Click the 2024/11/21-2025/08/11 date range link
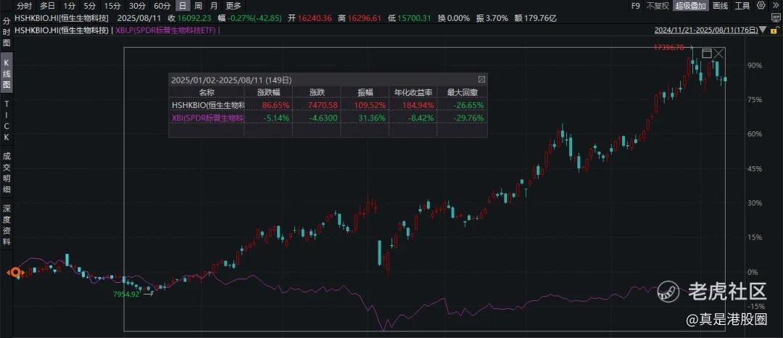The height and width of the screenshot is (338, 783). point(706,30)
